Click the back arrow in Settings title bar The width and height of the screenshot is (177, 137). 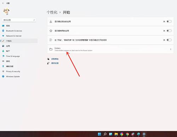pyautogui.click(x=3, y=3)
